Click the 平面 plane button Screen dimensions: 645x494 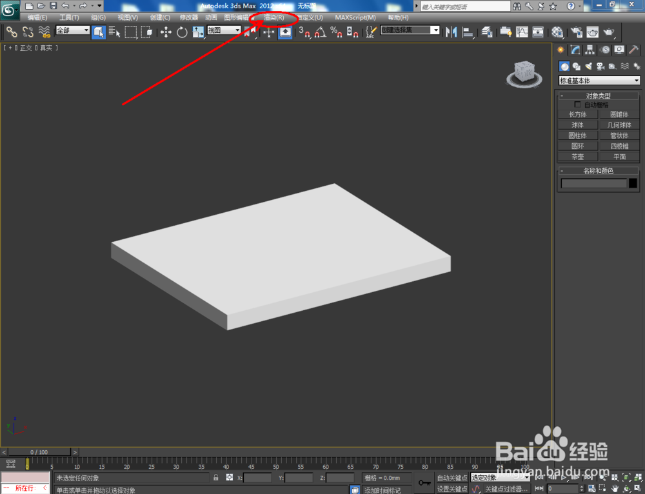[619, 157]
